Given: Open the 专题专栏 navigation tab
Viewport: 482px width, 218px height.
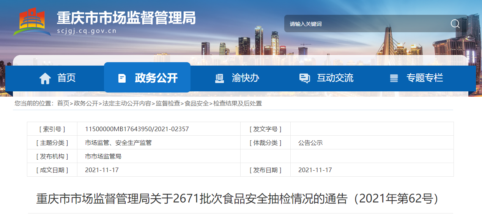Looking at the screenshot, I should coord(416,78).
